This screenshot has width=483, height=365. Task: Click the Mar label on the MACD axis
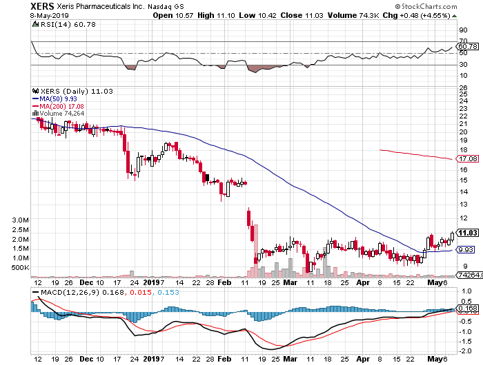coord(290,359)
